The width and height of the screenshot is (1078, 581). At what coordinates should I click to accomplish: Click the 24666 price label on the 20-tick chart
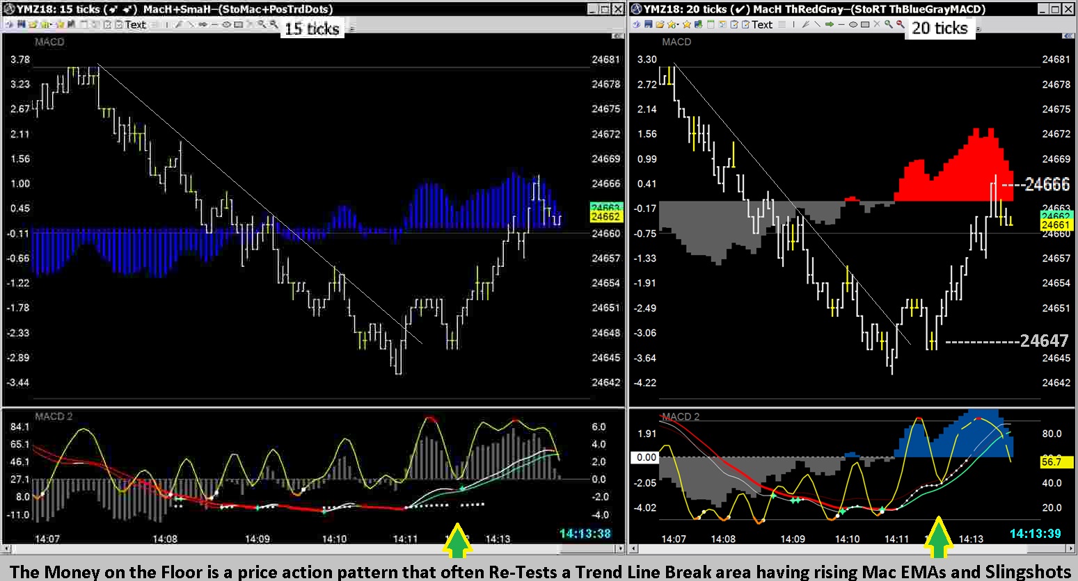tap(1047, 184)
